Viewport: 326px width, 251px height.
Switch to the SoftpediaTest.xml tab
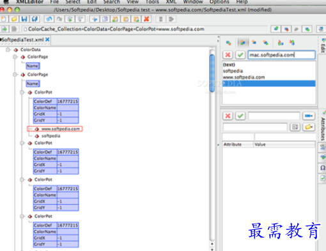22,40
